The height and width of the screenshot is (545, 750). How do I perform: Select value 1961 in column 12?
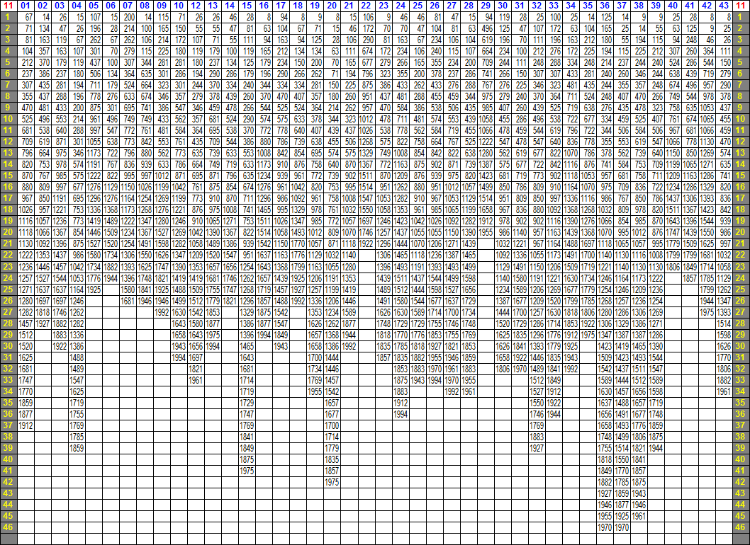tap(196, 380)
